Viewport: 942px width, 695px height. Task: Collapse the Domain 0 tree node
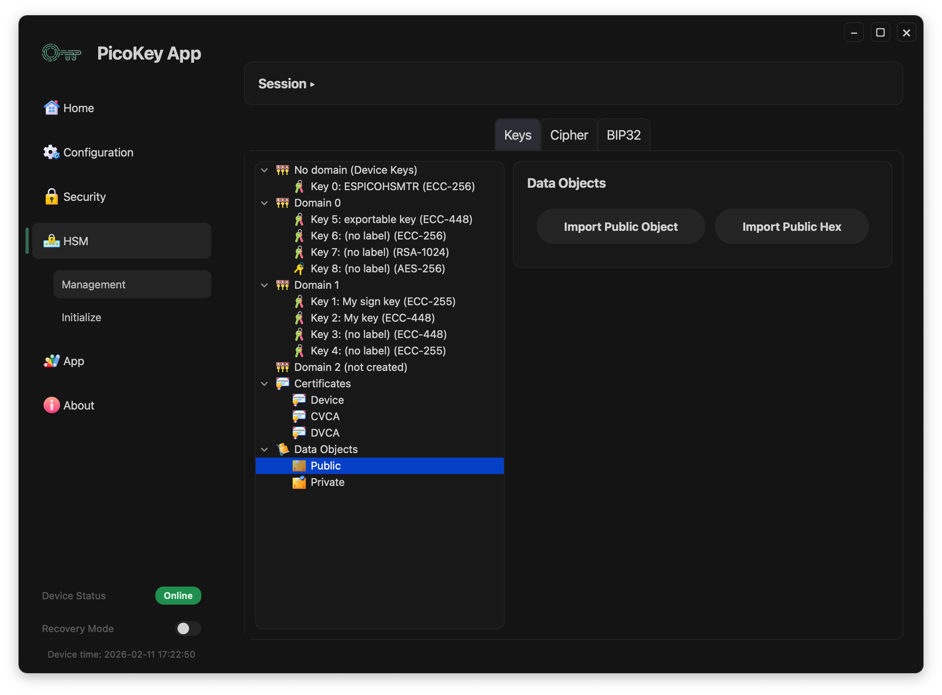pyautogui.click(x=264, y=203)
